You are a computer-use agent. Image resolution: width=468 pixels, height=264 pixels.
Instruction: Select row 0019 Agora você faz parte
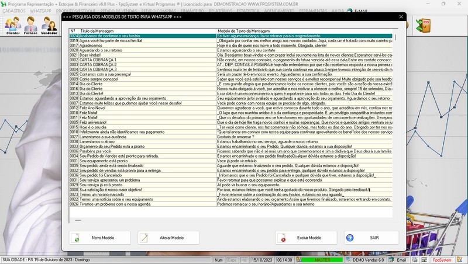(230, 40)
